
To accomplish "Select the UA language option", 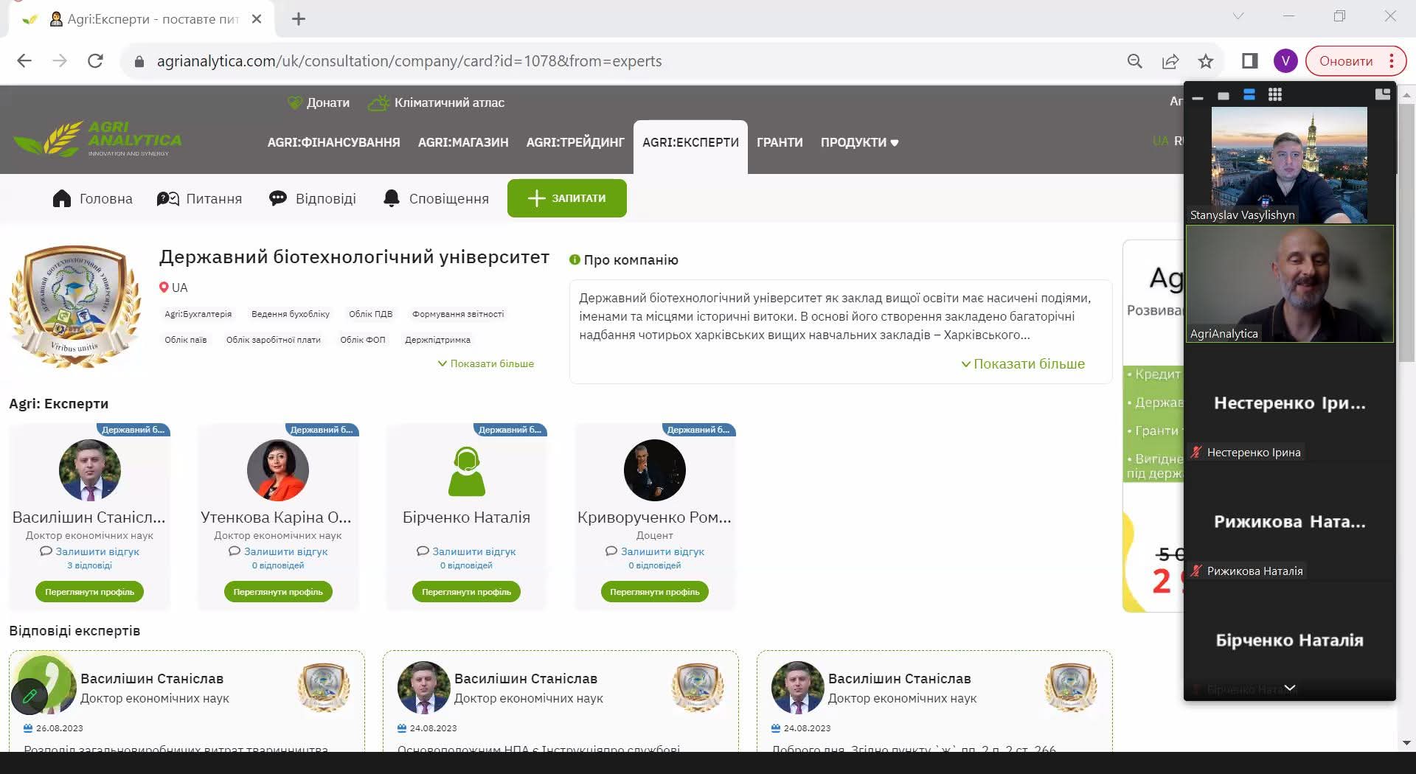I will pyautogui.click(x=1160, y=141).
